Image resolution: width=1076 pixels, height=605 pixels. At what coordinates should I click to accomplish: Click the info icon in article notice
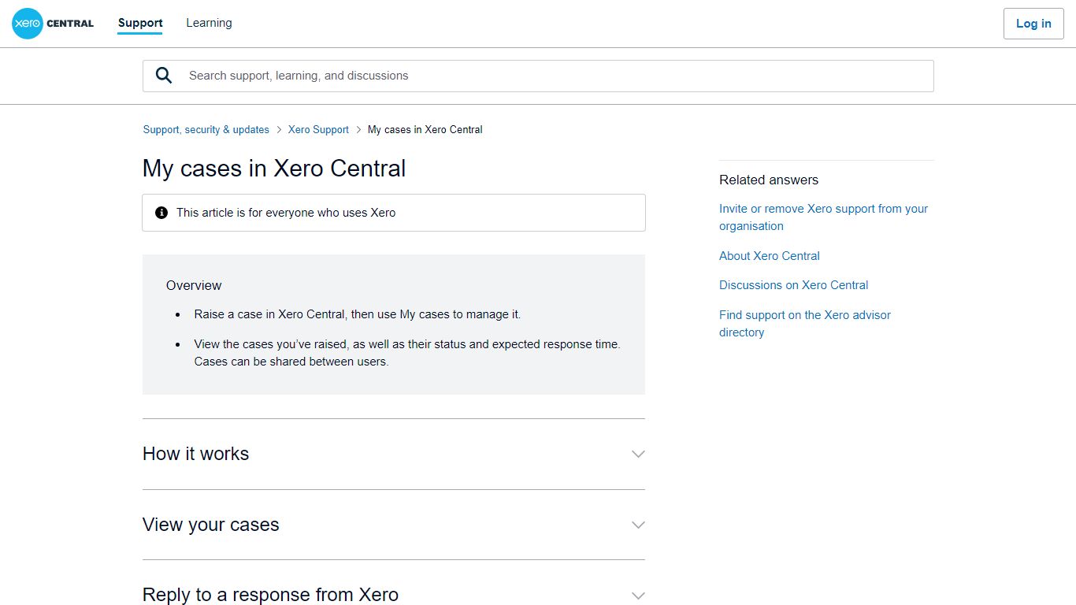click(161, 213)
